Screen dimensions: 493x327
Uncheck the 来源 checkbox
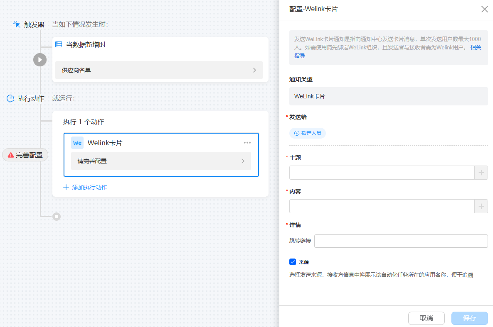[292, 262]
